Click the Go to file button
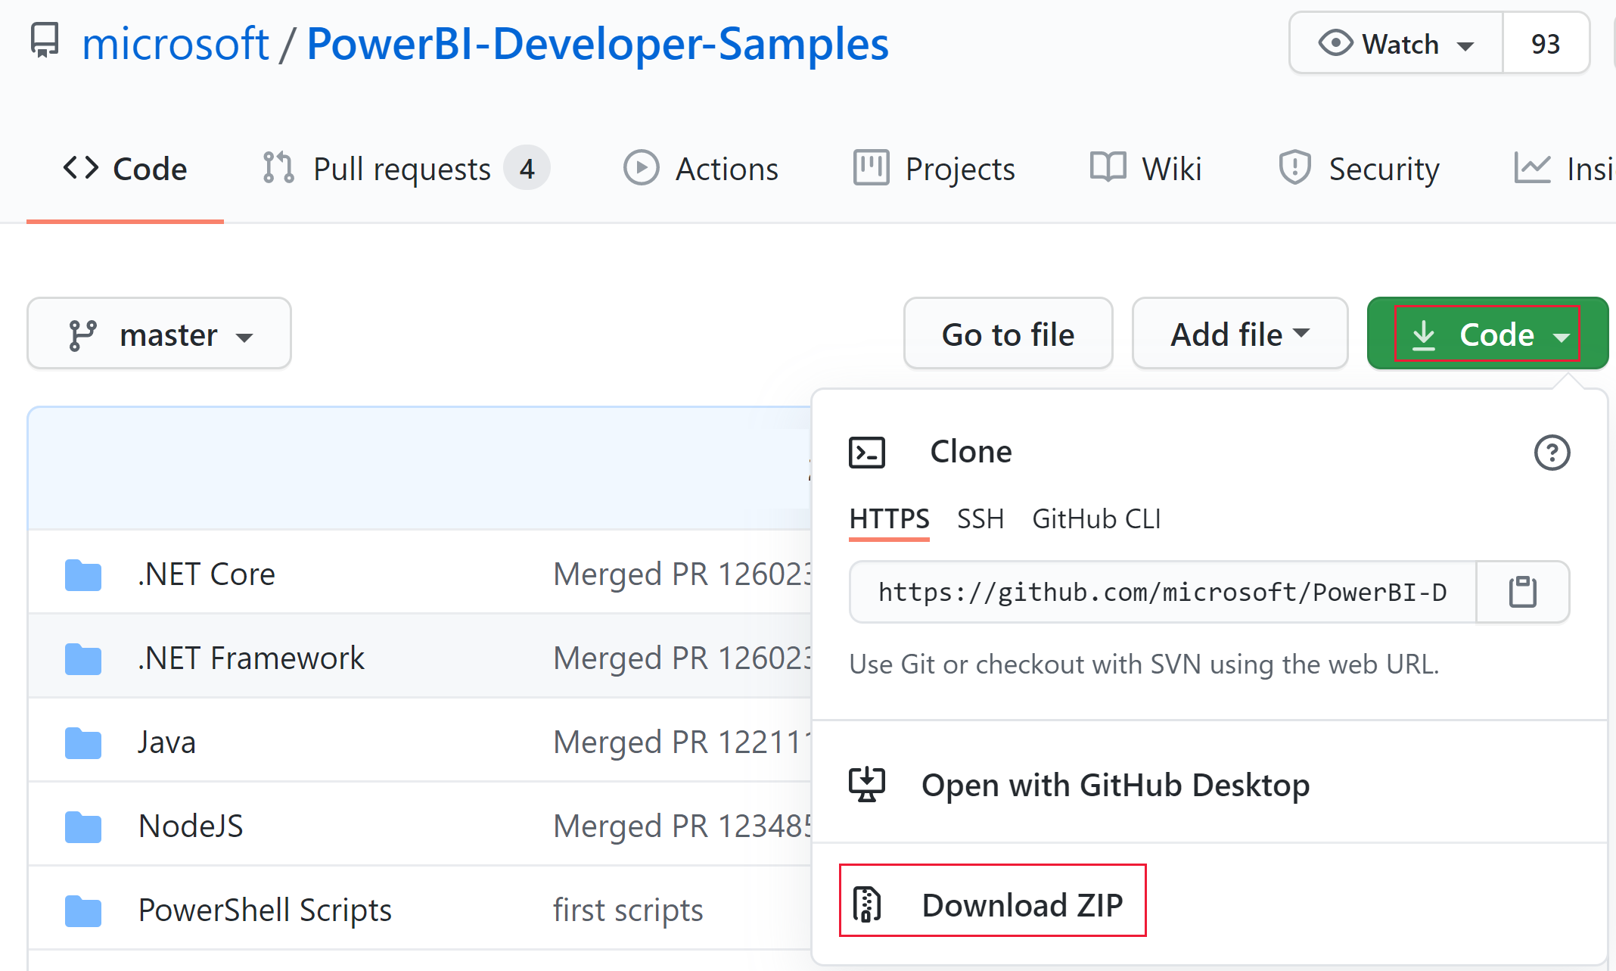Image resolution: width=1616 pixels, height=971 pixels. pyautogui.click(x=1006, y=336)
